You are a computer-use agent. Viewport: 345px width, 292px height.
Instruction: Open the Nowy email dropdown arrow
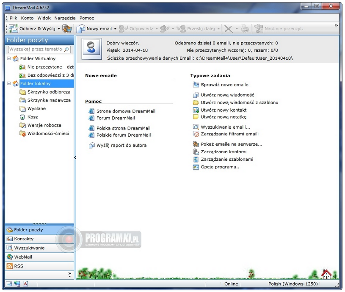(115, 29)
